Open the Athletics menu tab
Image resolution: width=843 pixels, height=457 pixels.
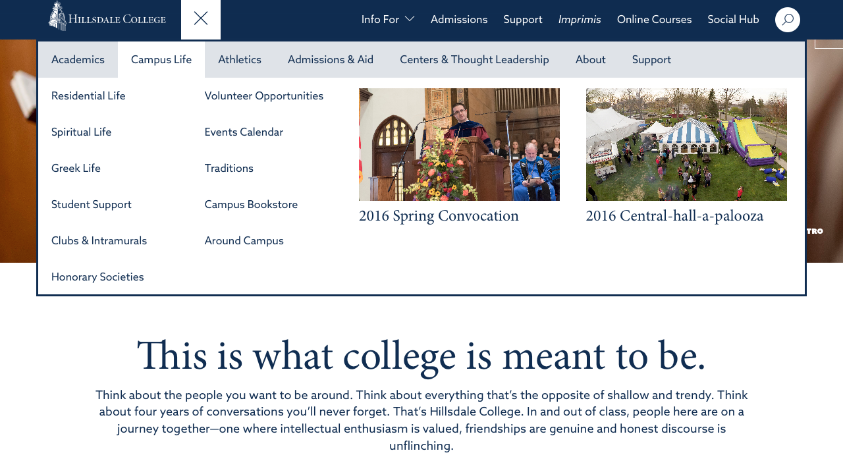[240, 60]
